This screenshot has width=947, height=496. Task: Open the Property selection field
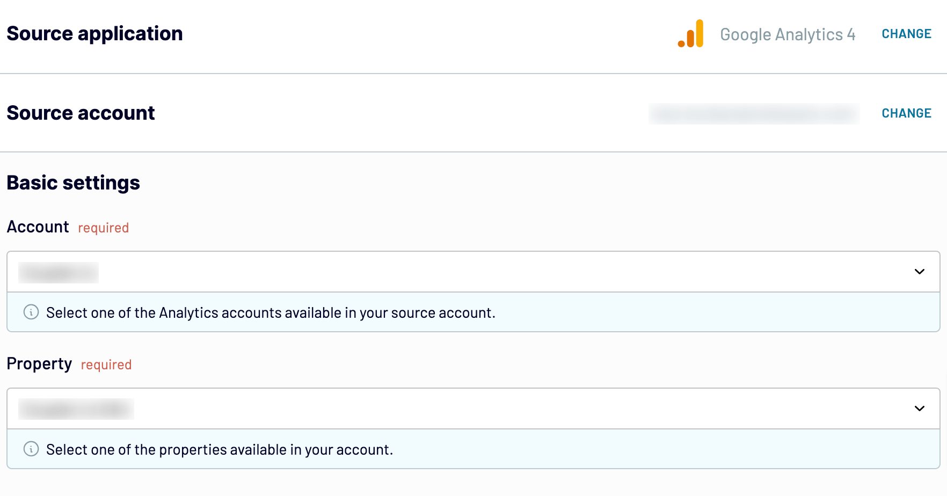point(473,409)
